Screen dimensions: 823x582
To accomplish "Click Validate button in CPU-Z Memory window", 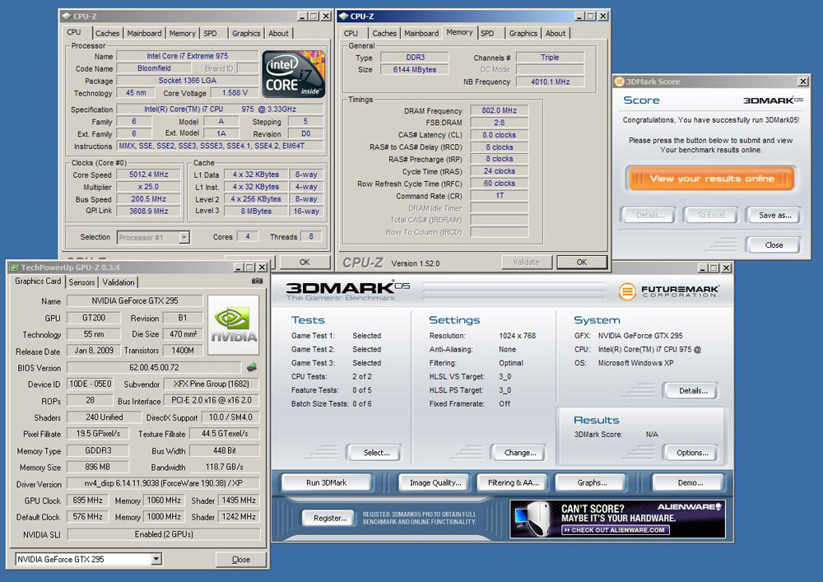I will (526, 262).
